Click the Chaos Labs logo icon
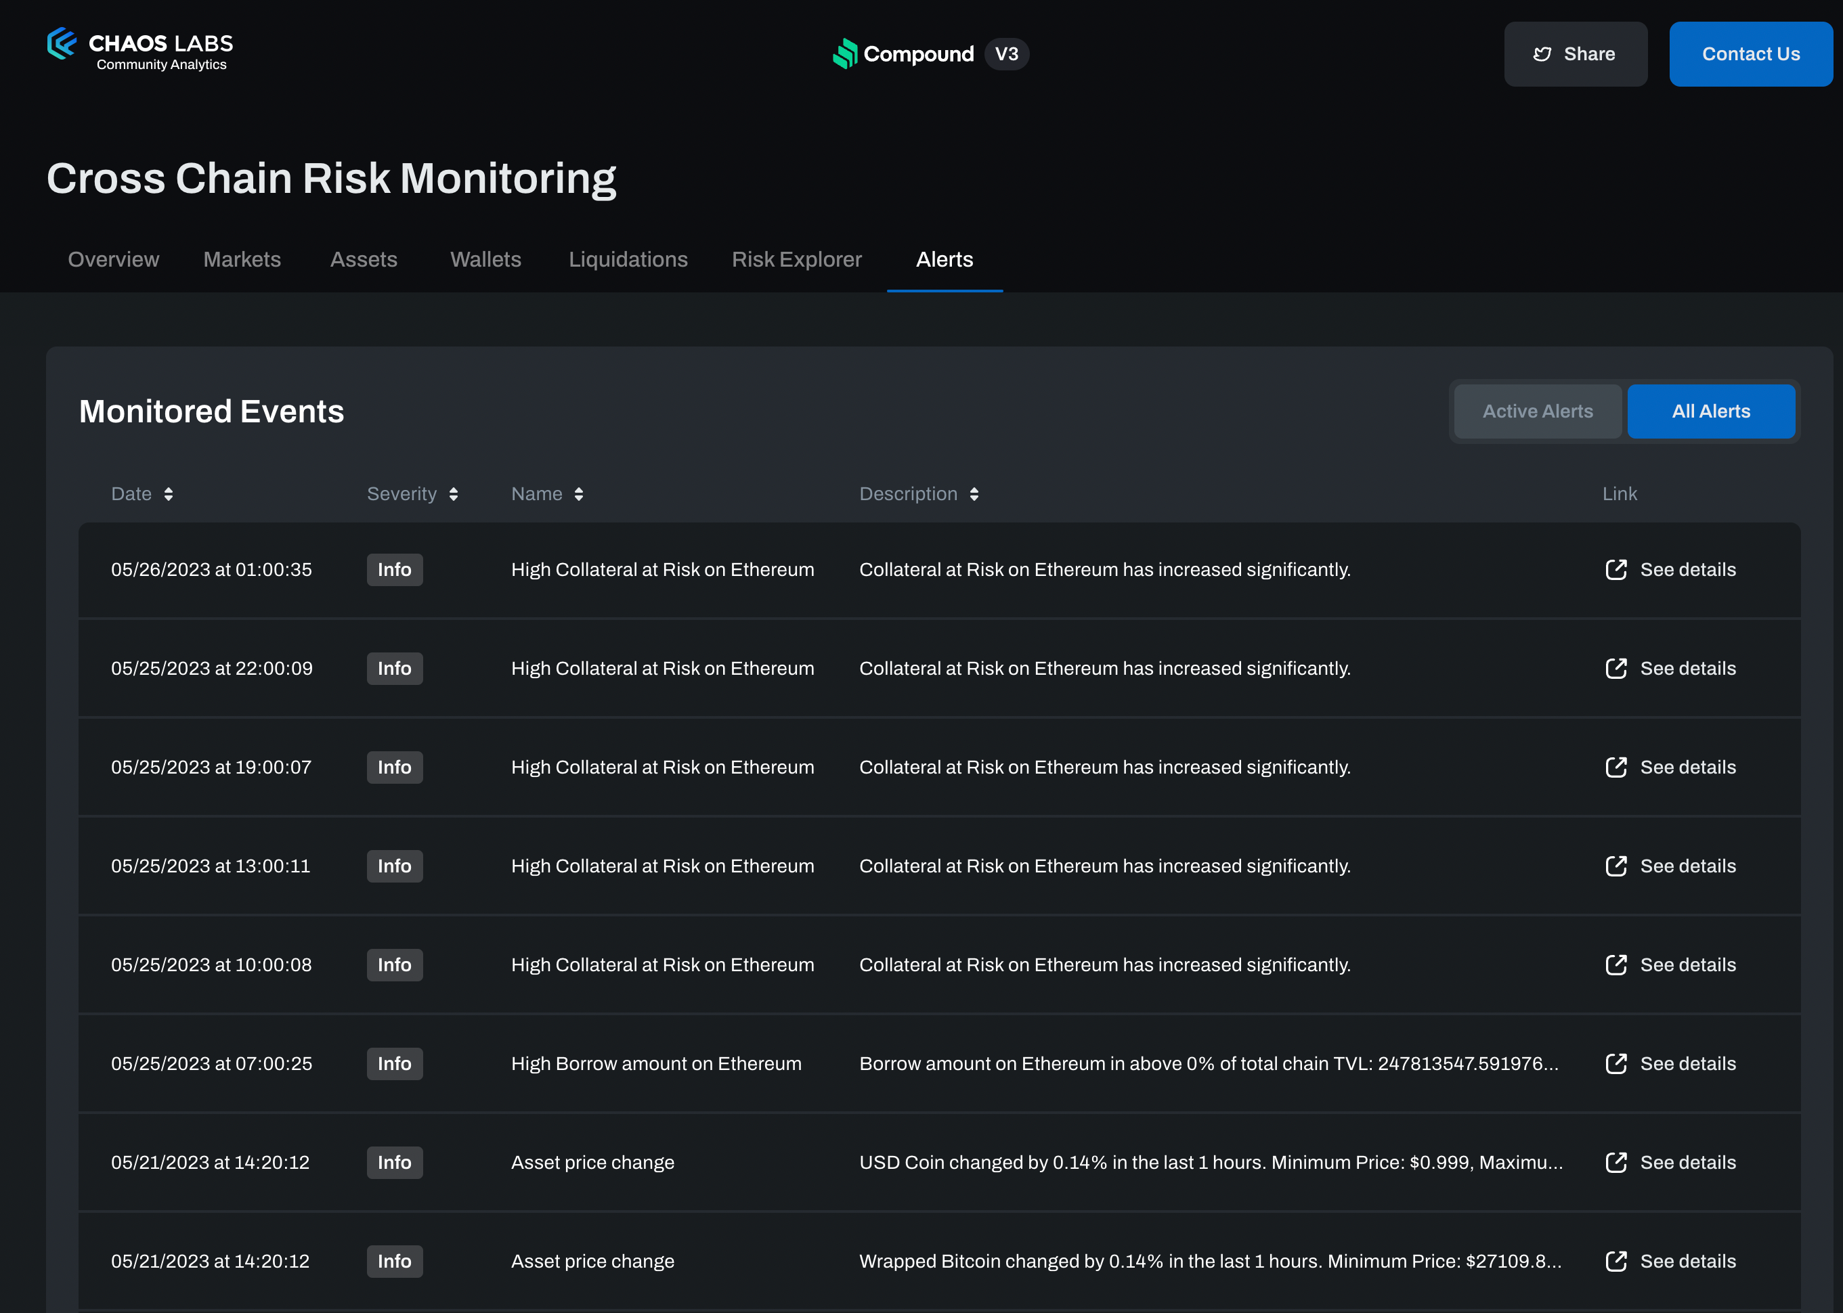The image size is (1843, 1313). 62,44
